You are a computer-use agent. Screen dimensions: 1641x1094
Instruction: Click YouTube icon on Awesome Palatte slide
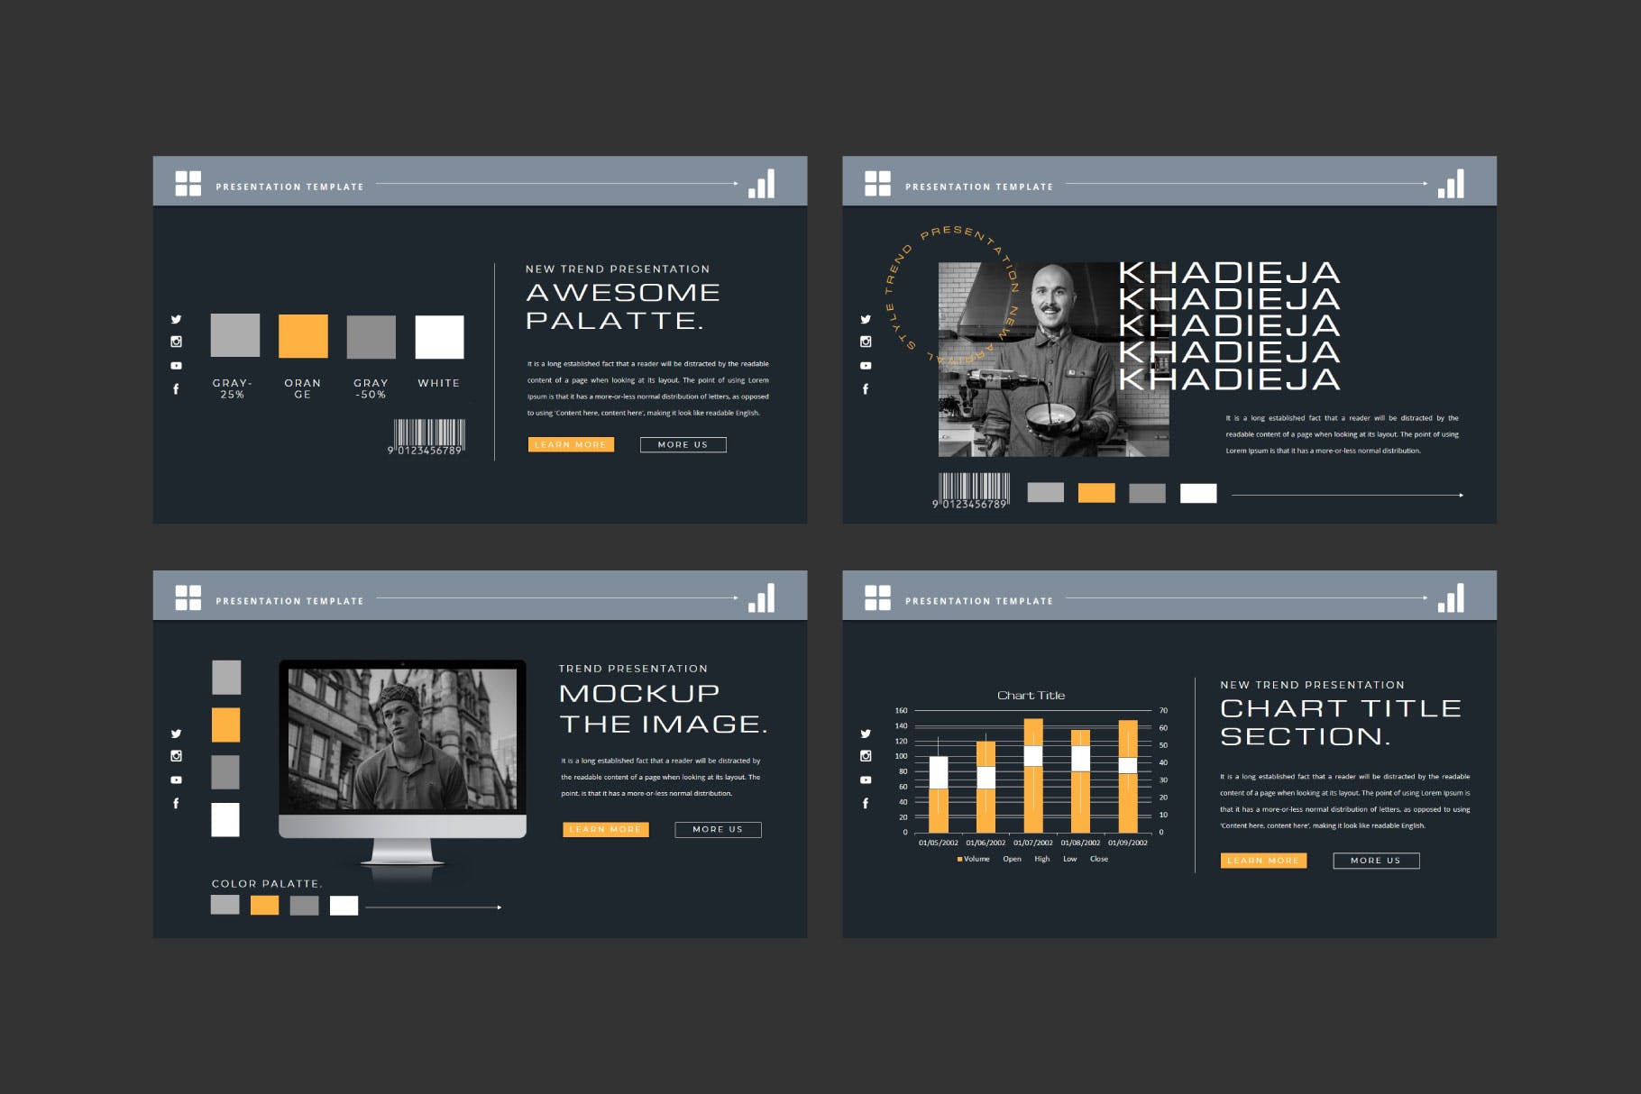tap(176, 366)
